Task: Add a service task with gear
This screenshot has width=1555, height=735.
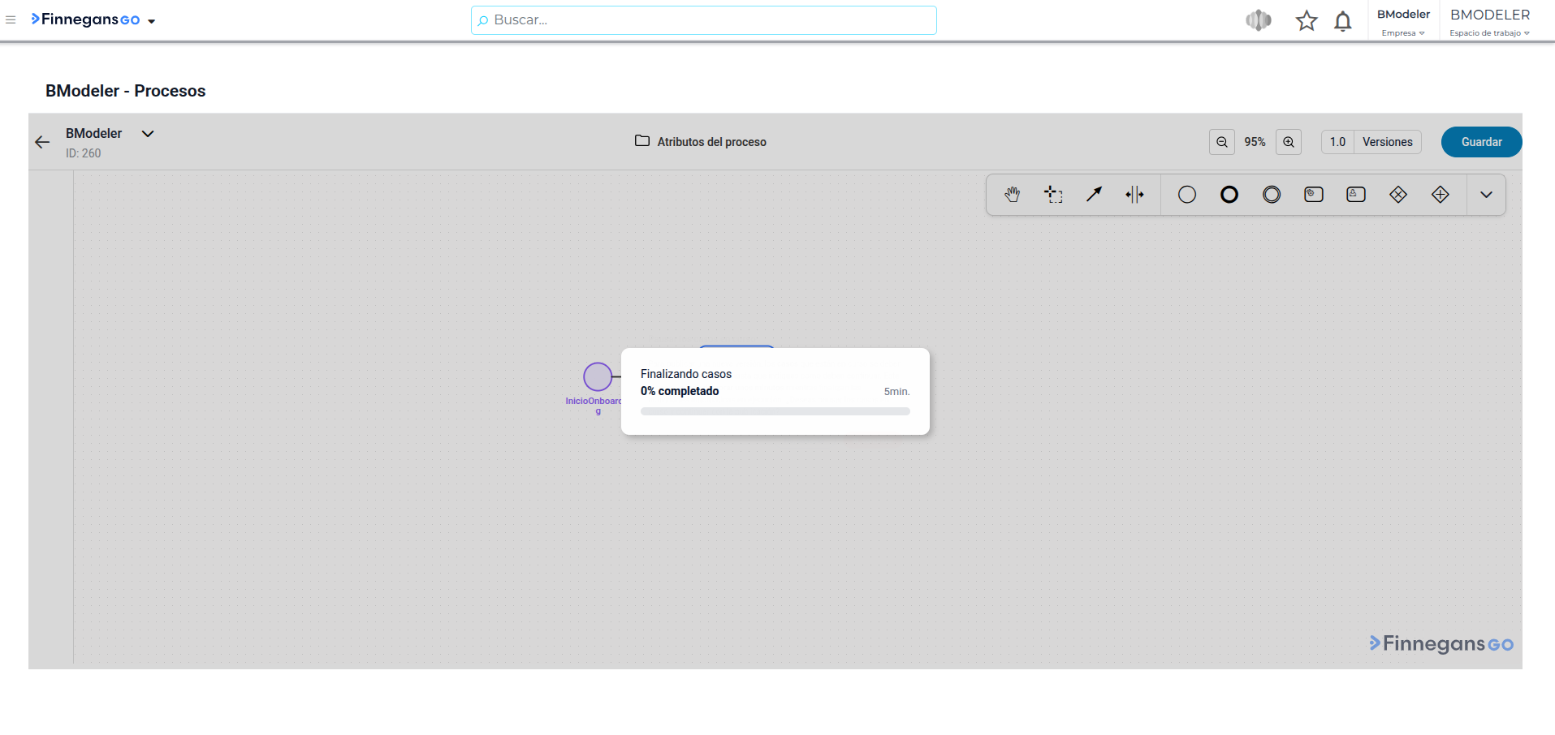Action: 1314,195
